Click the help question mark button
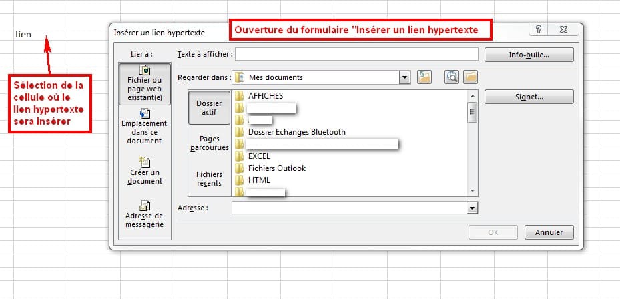Image resolution: width=620 pixels, height=299 pixels. [538, 31]
